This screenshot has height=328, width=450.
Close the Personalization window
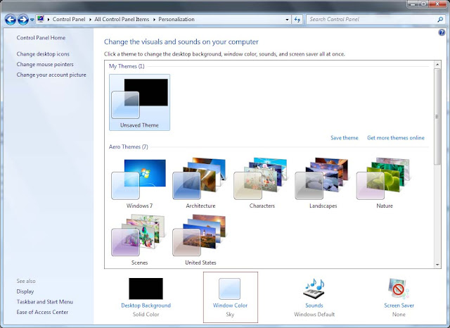tap(438, 4)
